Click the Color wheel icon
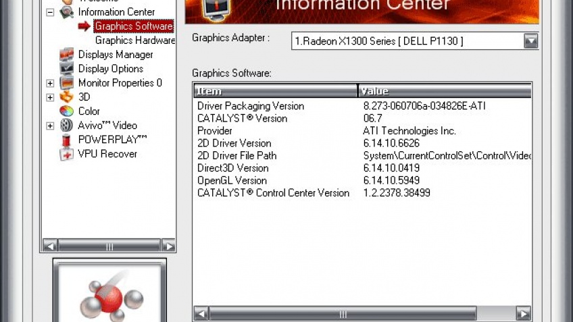 click(x=66, y=111)
